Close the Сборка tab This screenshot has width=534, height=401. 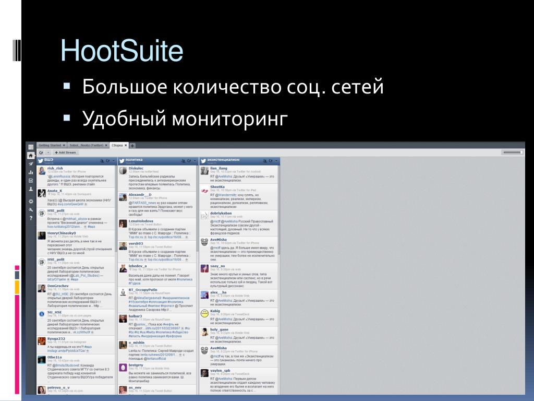(126, 145)
